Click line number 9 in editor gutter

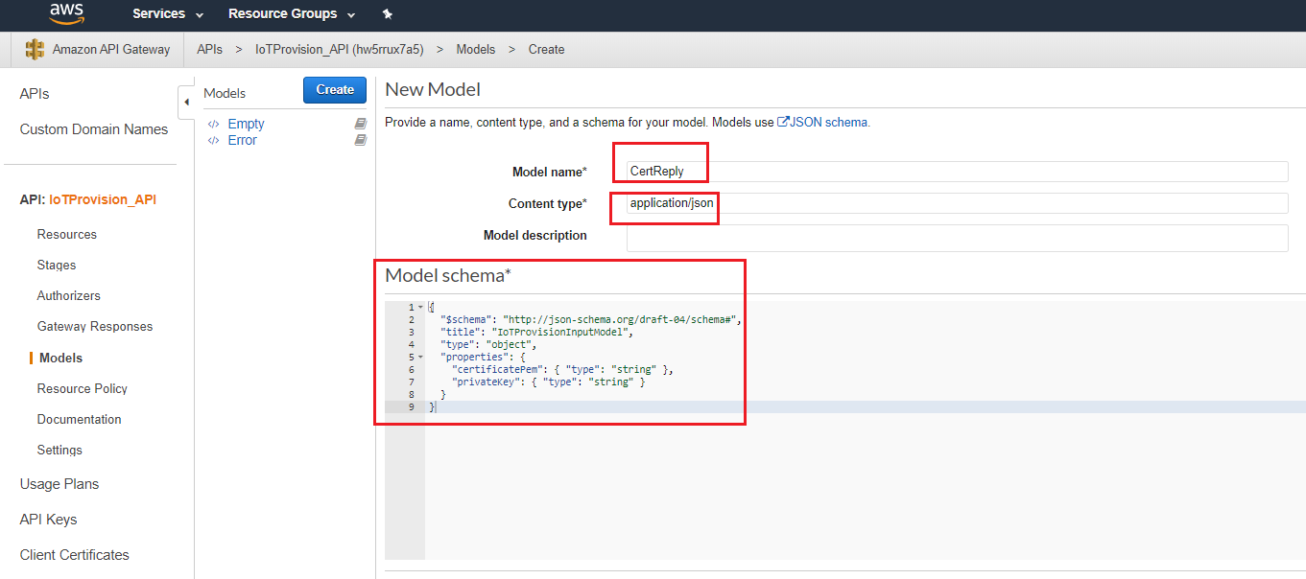tap(411, 406)
